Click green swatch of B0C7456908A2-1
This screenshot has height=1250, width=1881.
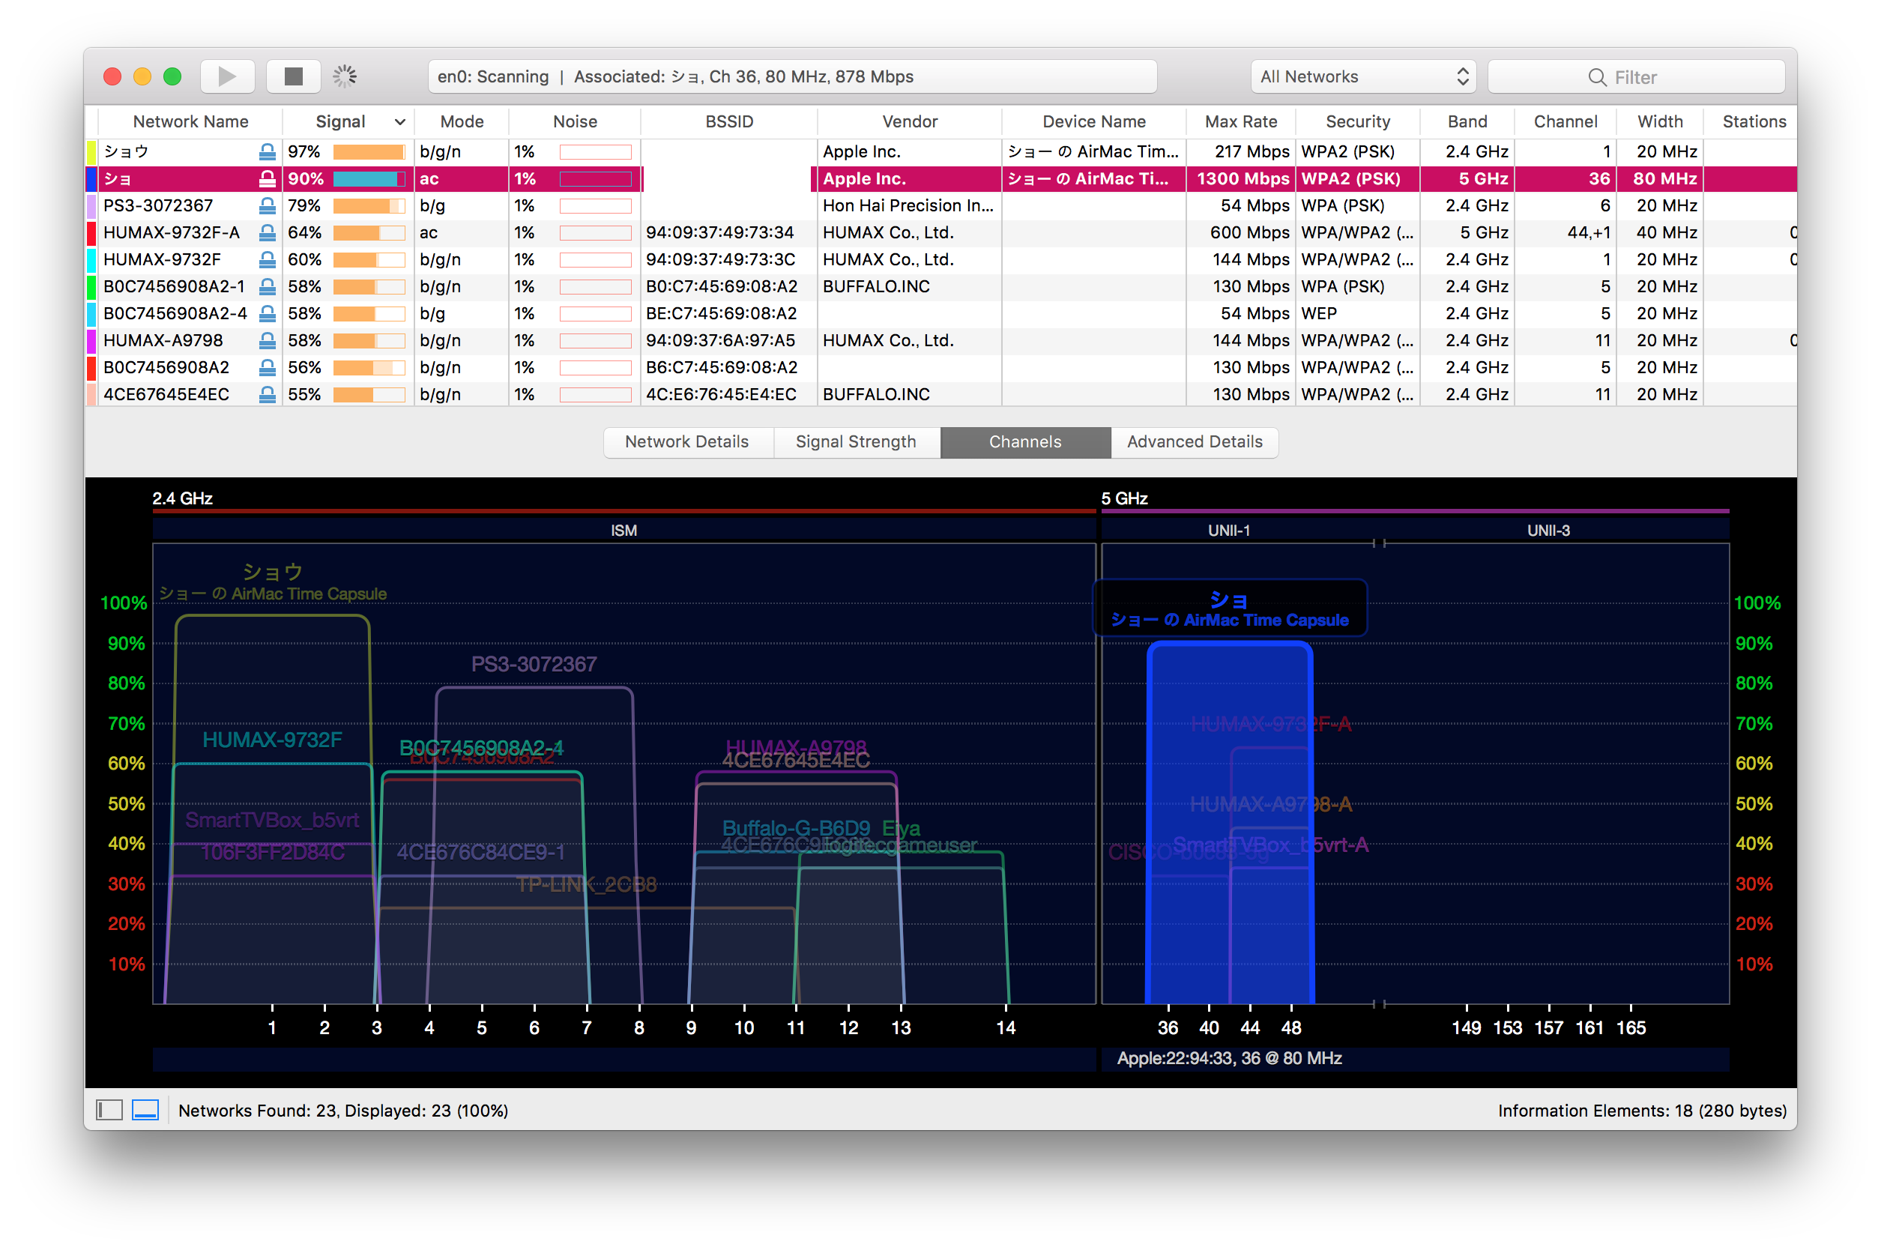[91, 286]
